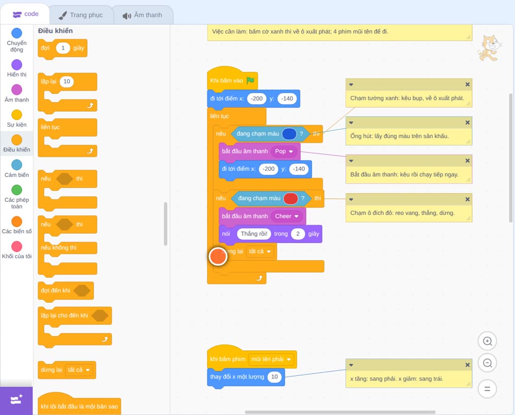Click the add extension button
This screenshot has width=515, height=415.
point(16,400)
